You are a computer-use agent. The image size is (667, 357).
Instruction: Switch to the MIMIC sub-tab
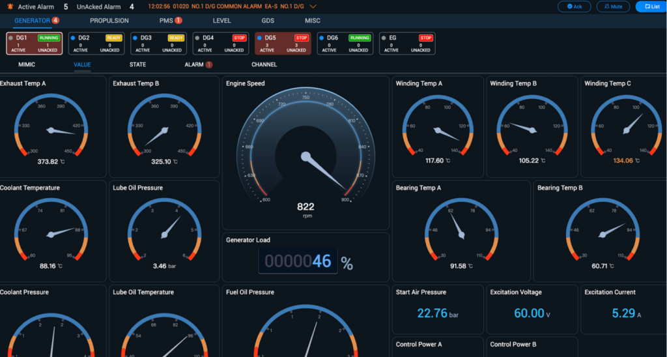tap(27, 64)
